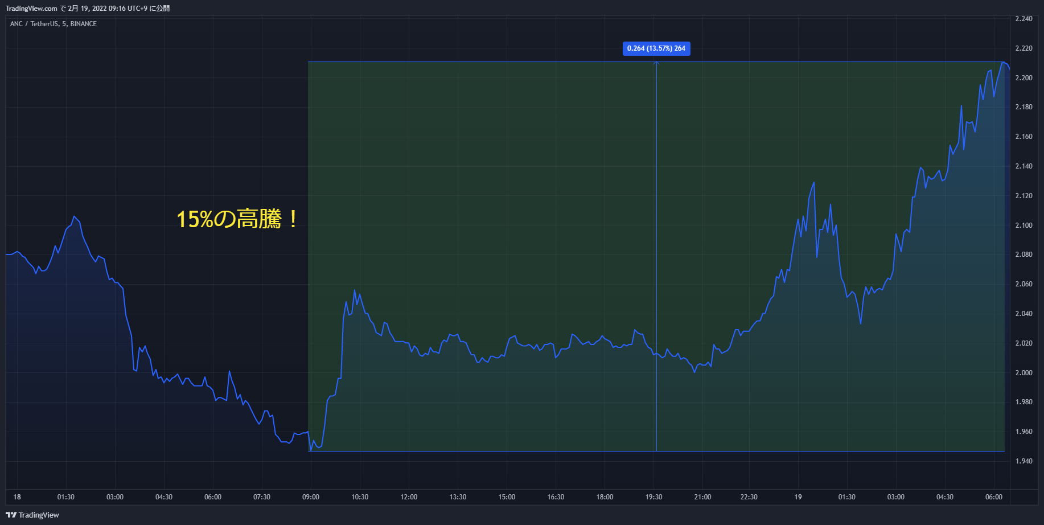The image size is (1044, 525).
Task: Click time axis label 13:30
Action: 458,497
